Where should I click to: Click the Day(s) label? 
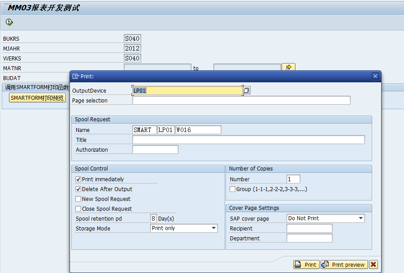click(x=166, y=219)
